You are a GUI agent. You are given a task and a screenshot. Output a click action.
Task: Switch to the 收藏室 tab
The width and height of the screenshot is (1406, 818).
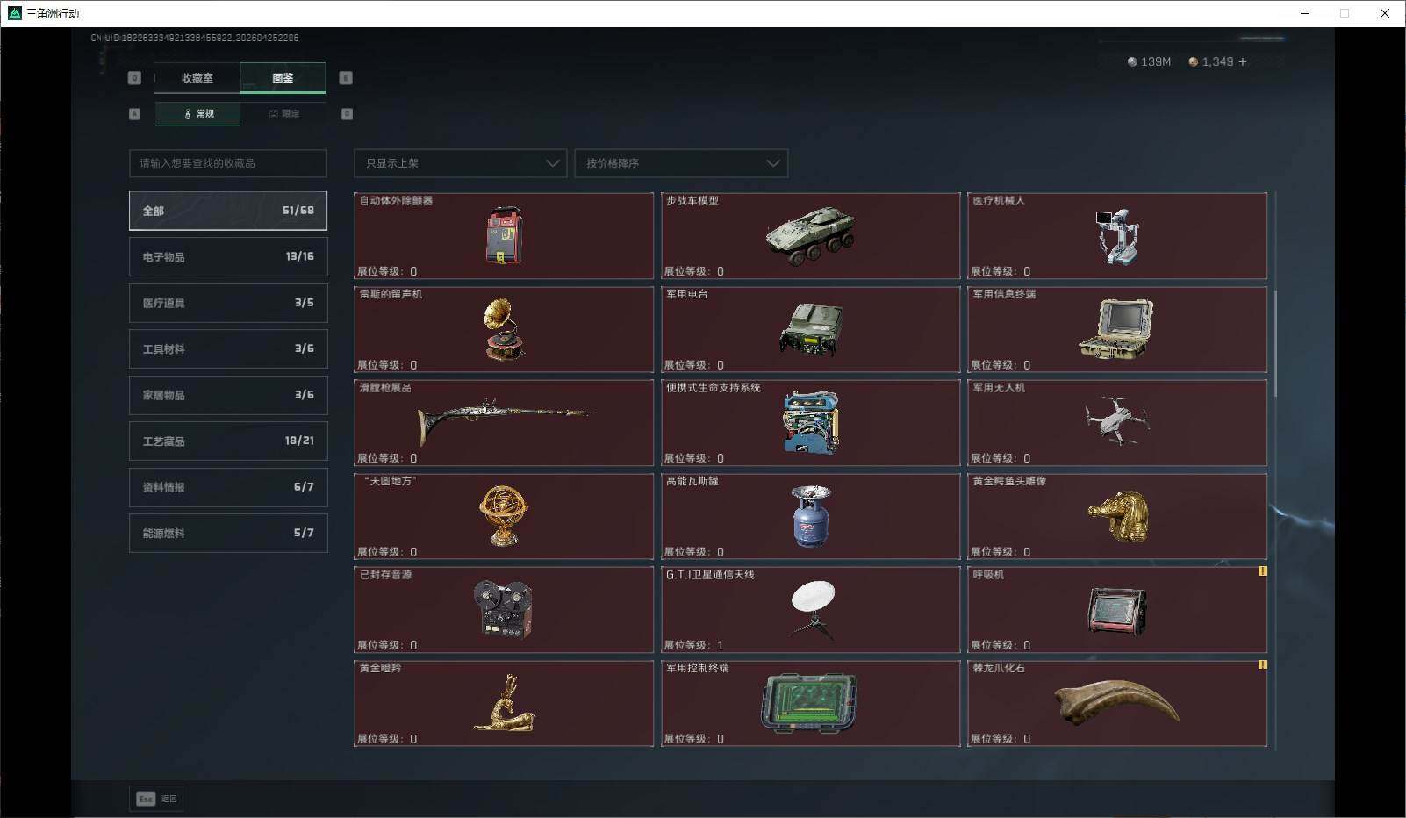(x=197, y=77)
